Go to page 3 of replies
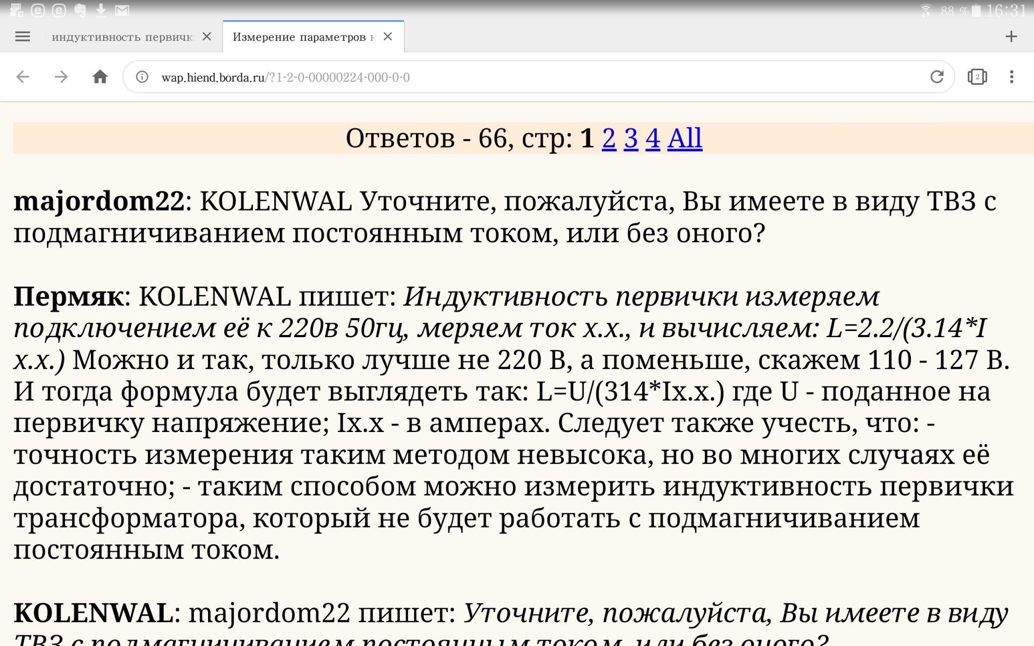Viewport: 1034px width, 646px height. tap(631, 138)
